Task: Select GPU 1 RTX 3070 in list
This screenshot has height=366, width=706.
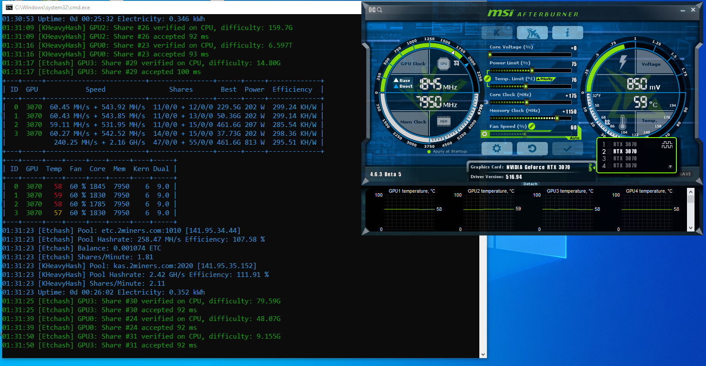Action: click(x=625, y=144)
